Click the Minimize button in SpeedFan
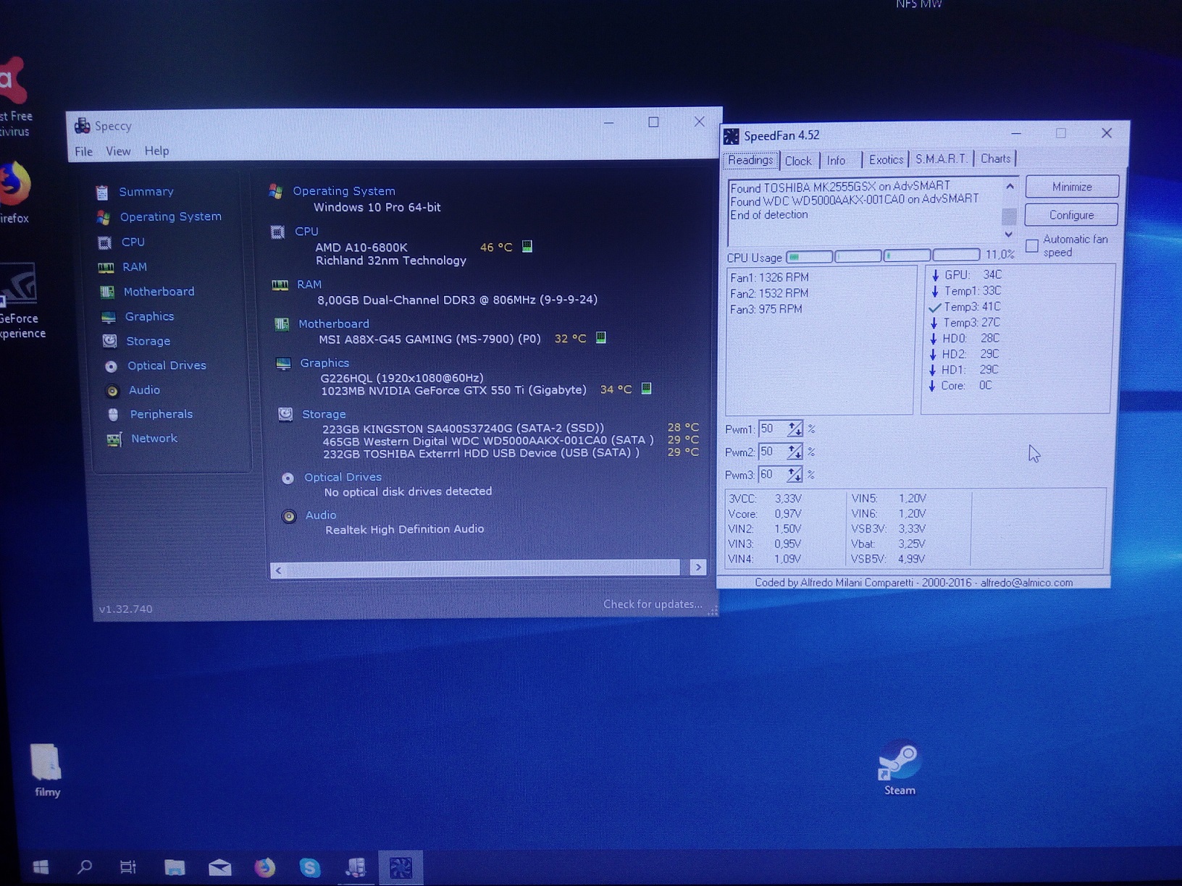This screenshot has height=886, width=1182. pyautogui.click(x=1072, y=187)
